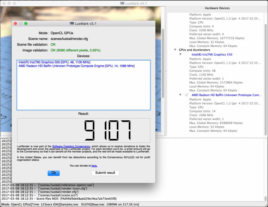Close the LuxMark result dialog with red button

(x=15, y=24)
